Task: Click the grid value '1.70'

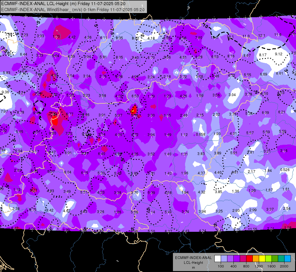Action: (x=56, y=37)
